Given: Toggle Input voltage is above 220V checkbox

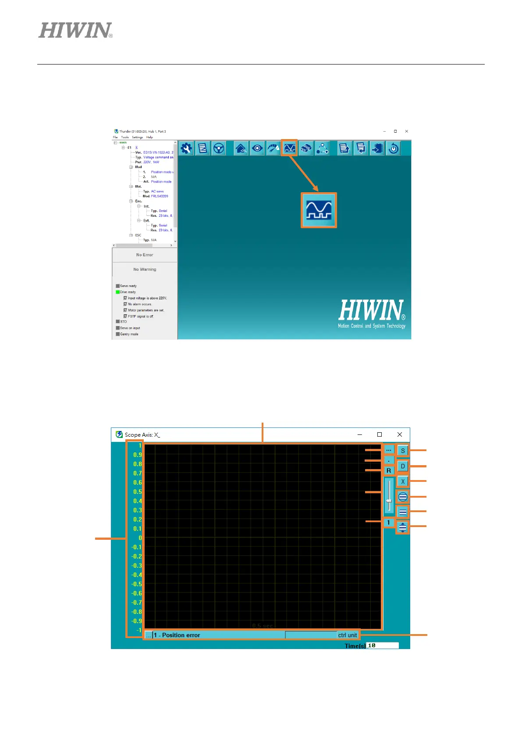Looking at the screenshot, I should 125,298.
